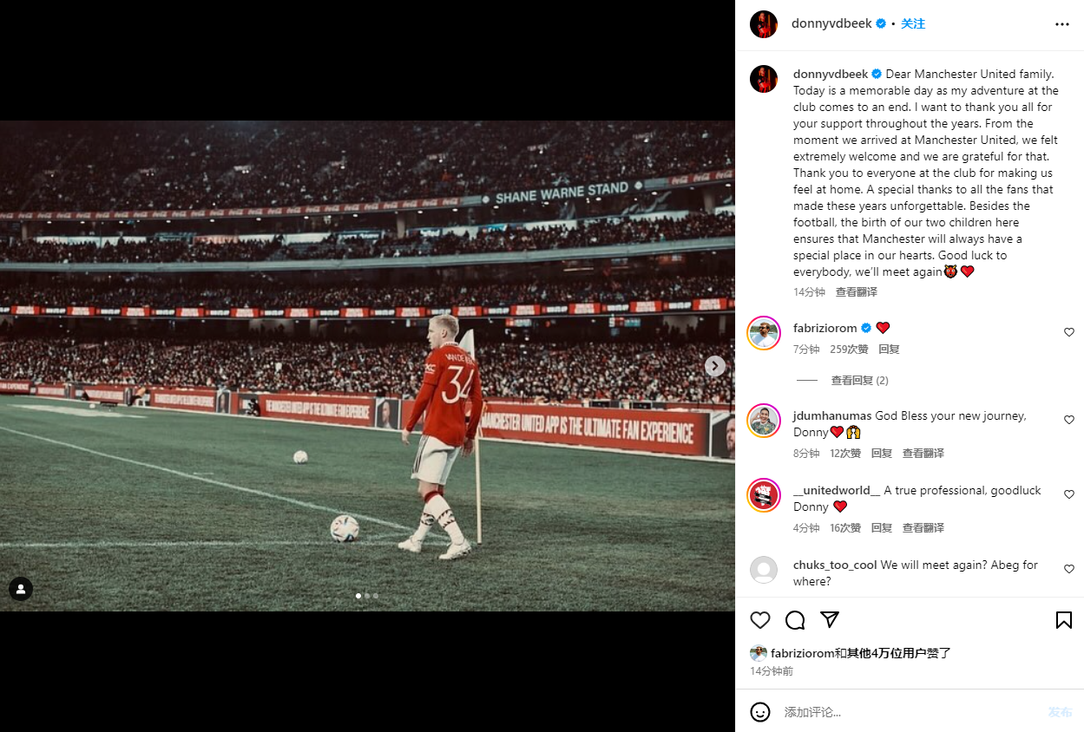The width and height of the screenshot is (1084, 732).
Task: Click 查看翻译 under the post caption
Action: point(857,292)
